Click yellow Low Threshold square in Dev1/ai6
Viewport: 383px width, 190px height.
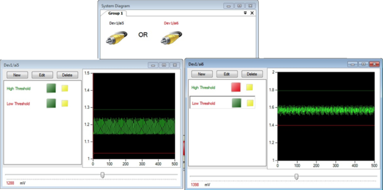click(x=250, y=103)
